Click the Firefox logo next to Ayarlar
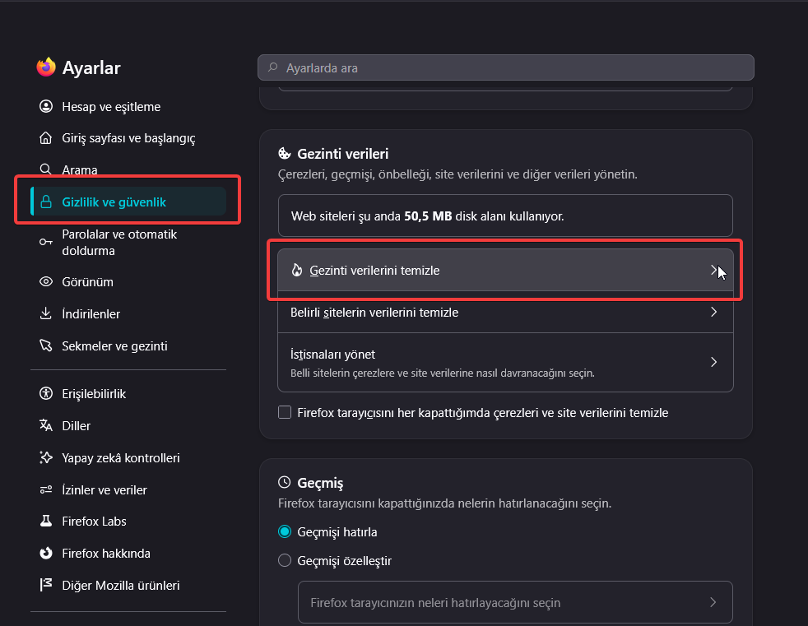 point(46,67)
